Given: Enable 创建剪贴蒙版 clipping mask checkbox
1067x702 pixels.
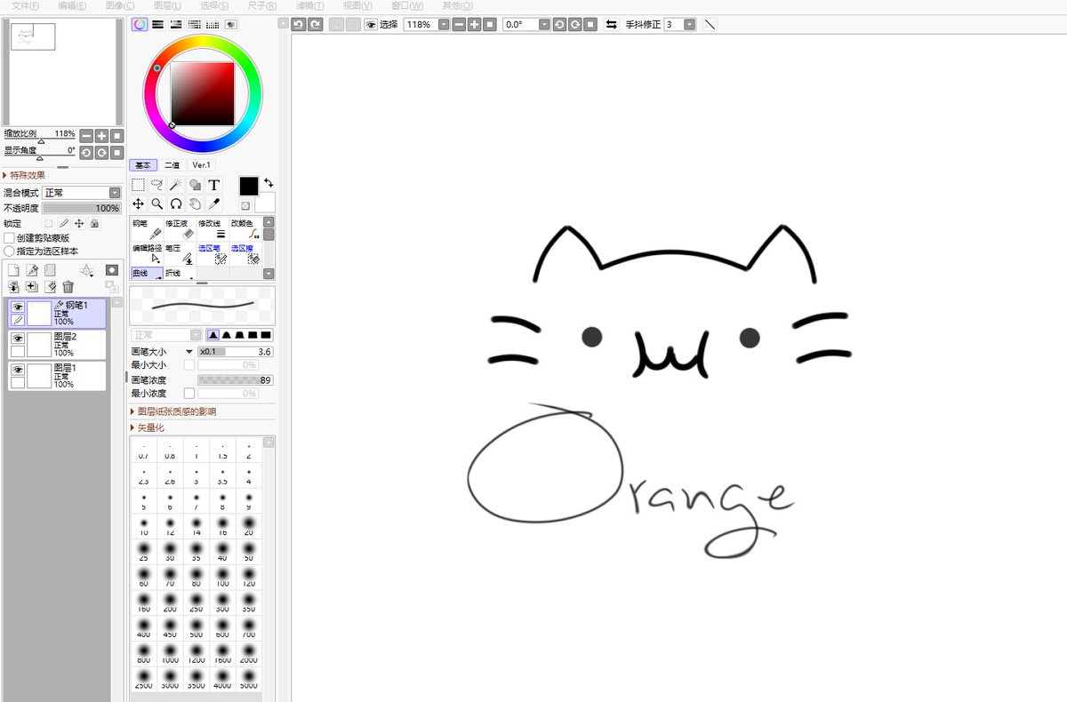Looking at the screenshot, I should pos(9,238).
